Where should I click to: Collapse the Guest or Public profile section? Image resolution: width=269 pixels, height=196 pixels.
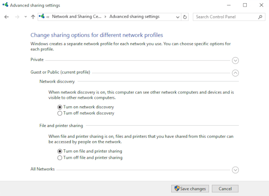[x=235, y=73]
